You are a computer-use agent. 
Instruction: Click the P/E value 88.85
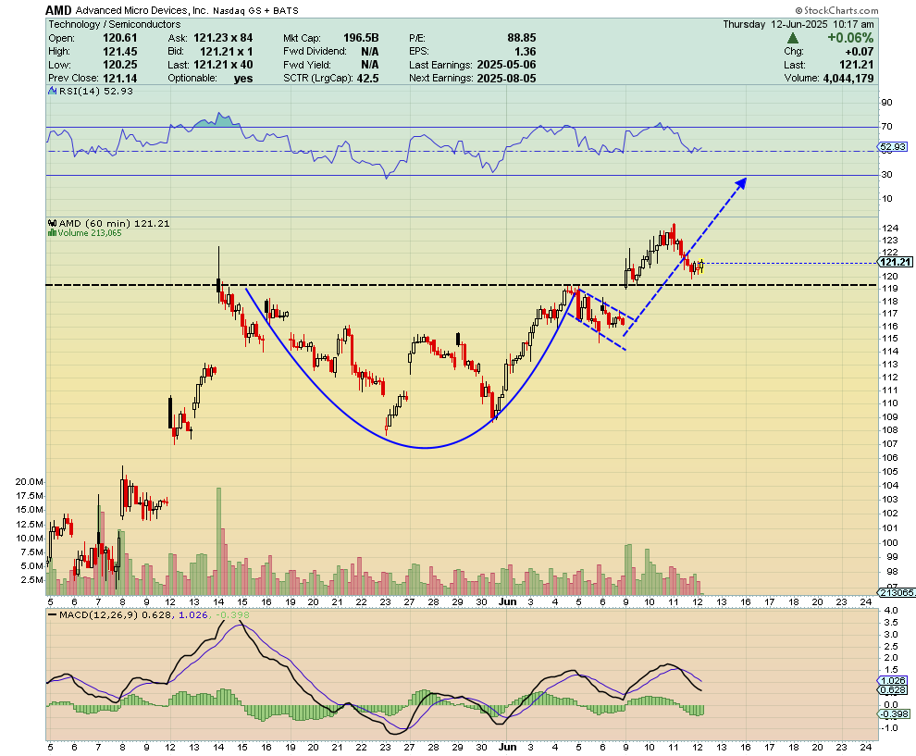521,38
